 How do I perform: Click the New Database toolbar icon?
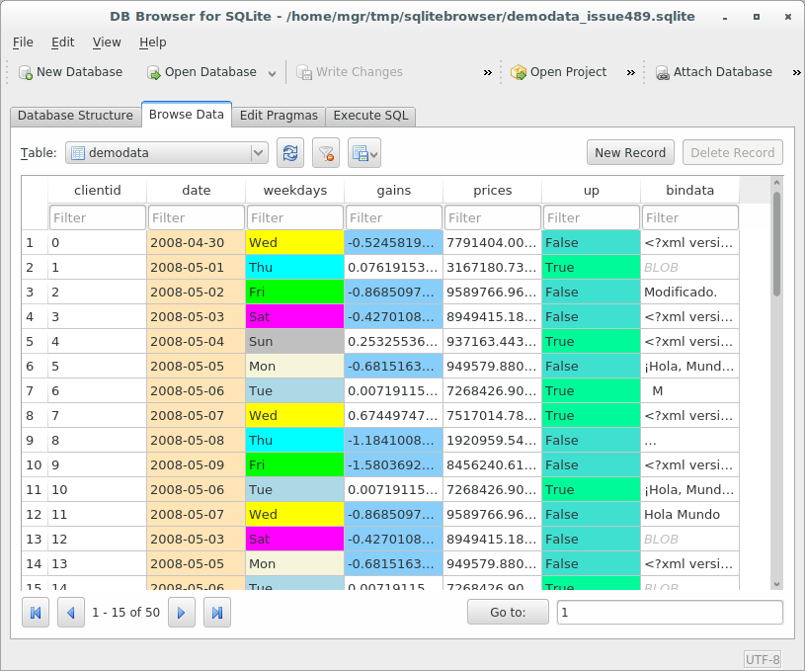pyautogui.click(x=26, y=72)
